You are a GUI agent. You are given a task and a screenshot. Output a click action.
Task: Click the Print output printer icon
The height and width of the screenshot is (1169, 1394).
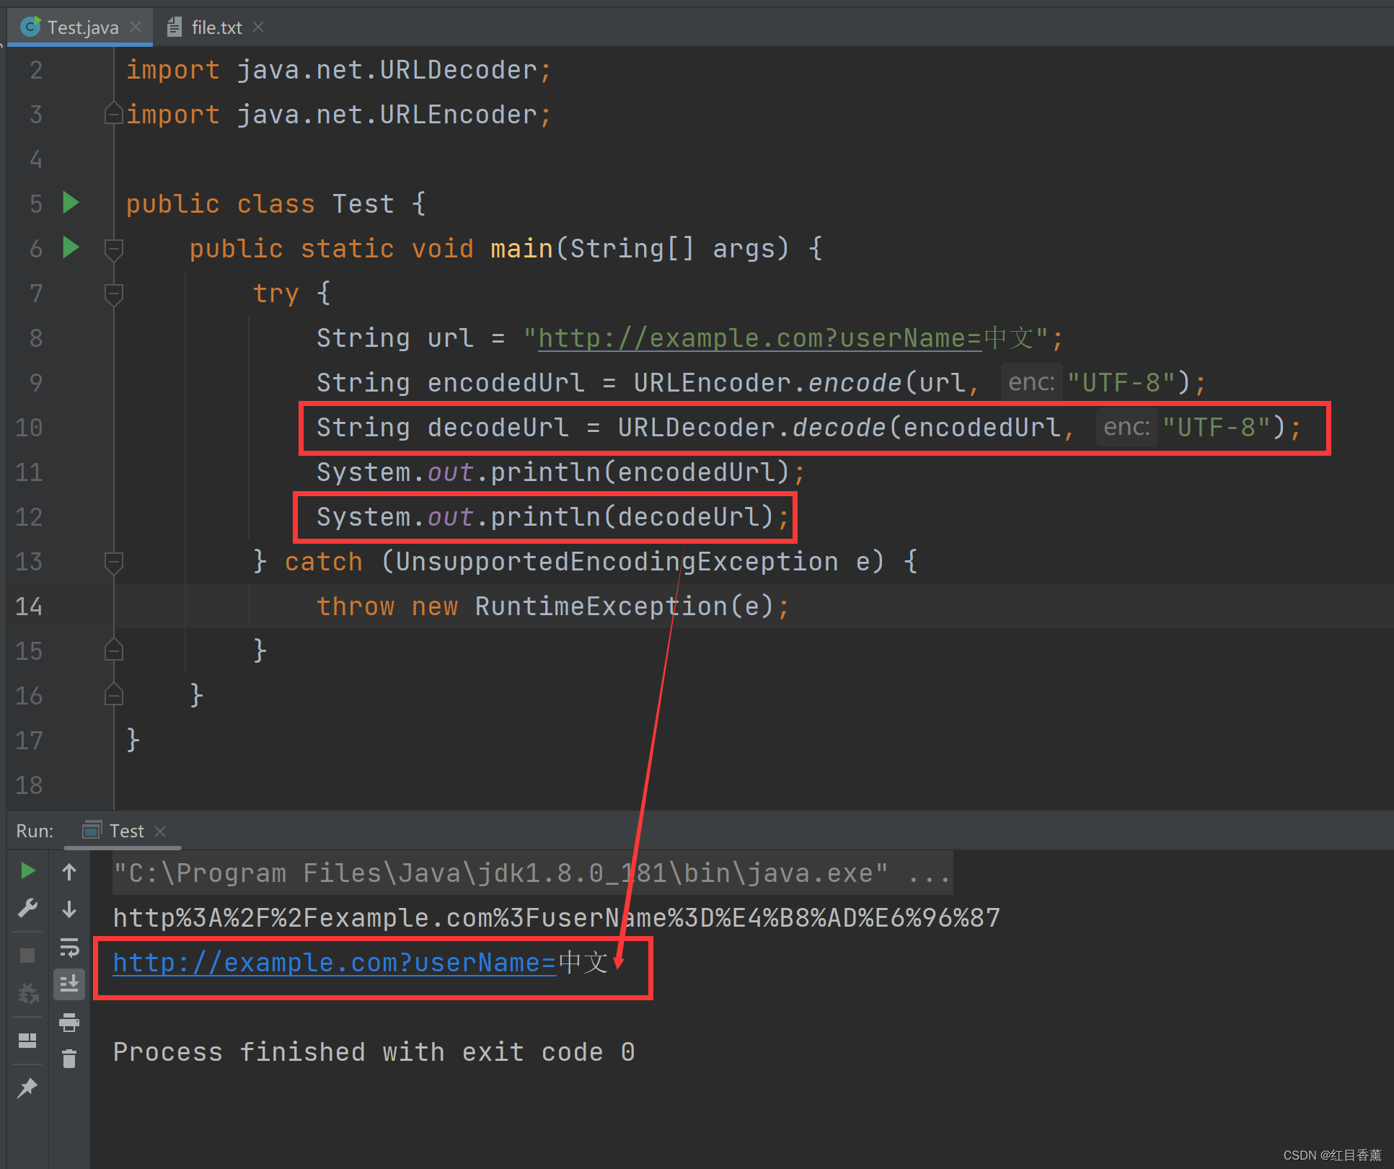tap(69, 1022)
